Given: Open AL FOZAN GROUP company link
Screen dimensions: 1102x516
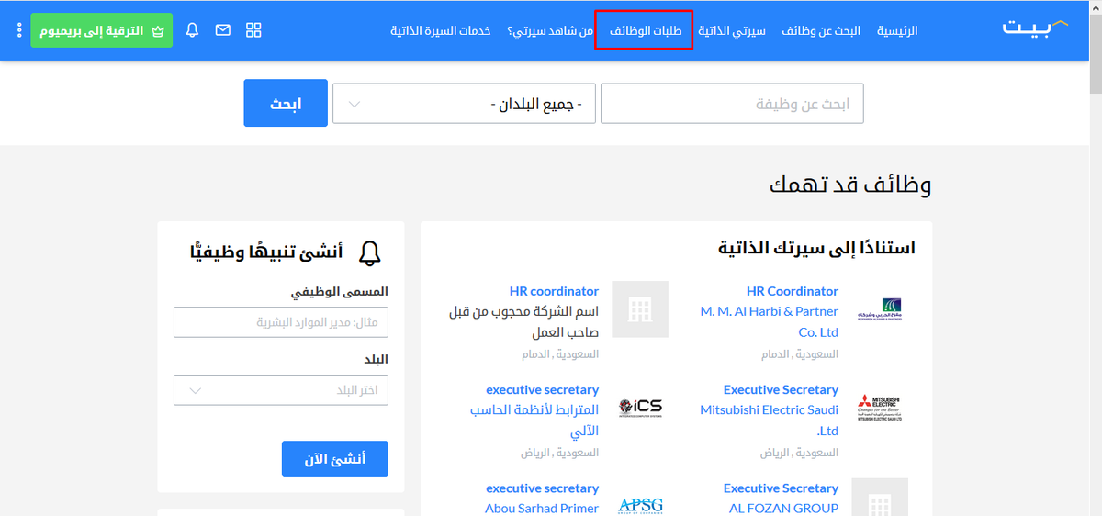Looking at the screenshot, I should tap(784, 508).
